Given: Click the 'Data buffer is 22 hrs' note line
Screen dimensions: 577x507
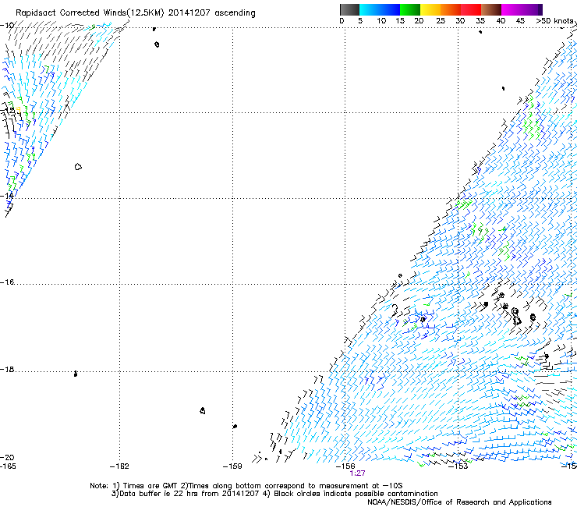Looking at the screenshot, I should [274, 494].
